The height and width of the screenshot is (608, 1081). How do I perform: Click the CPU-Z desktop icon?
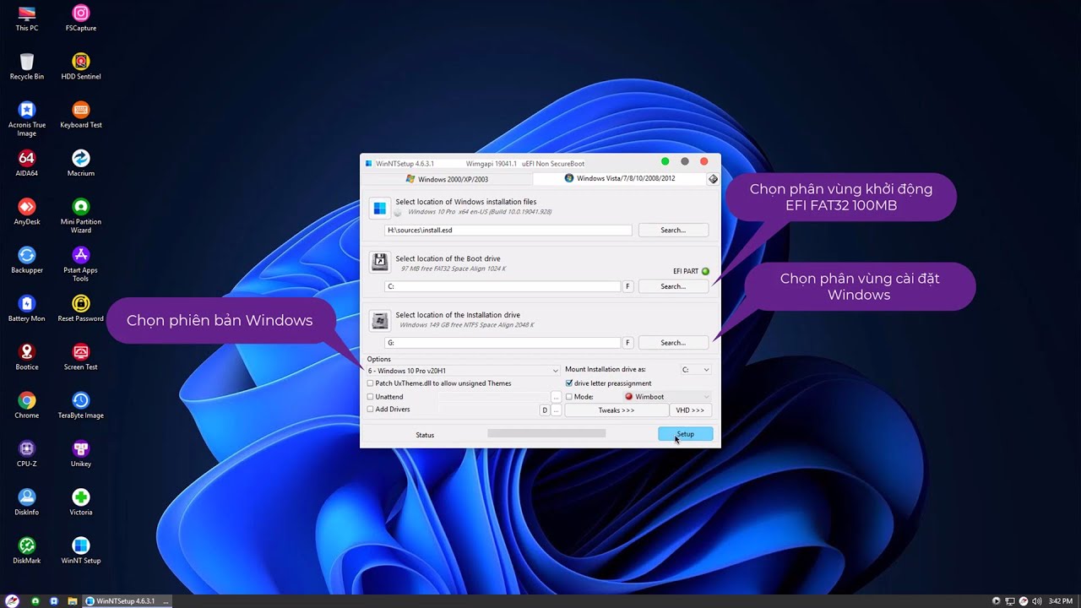[27, 453]
